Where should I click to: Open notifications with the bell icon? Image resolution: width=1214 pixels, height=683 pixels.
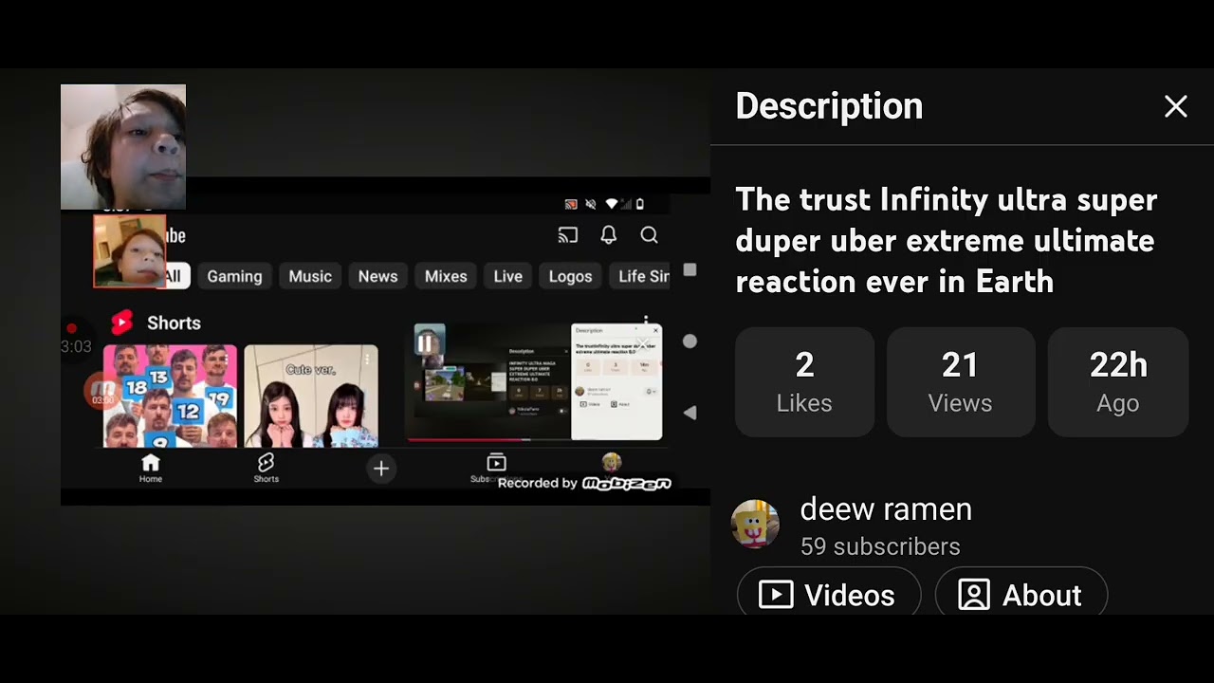609,235
